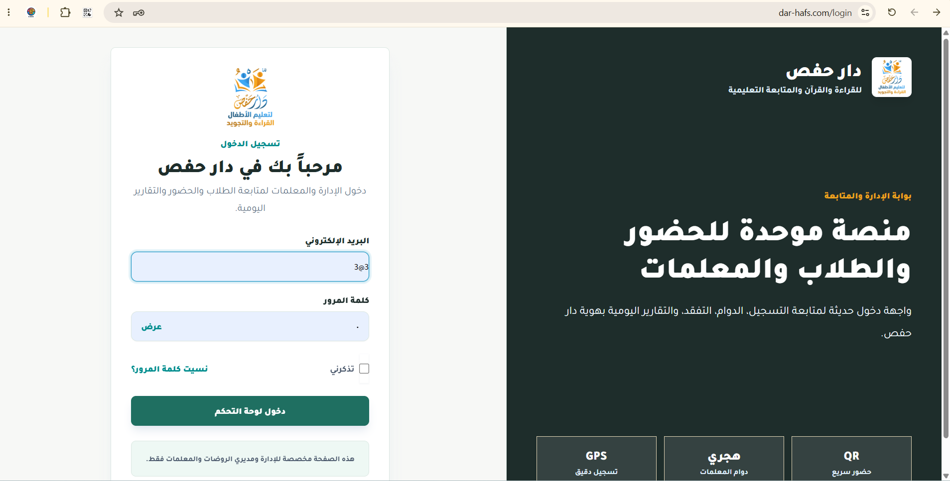The width and height of the screenshot is (950, 481).
Task: View site information via the tune icon
Action: click(x=865, y=12)
